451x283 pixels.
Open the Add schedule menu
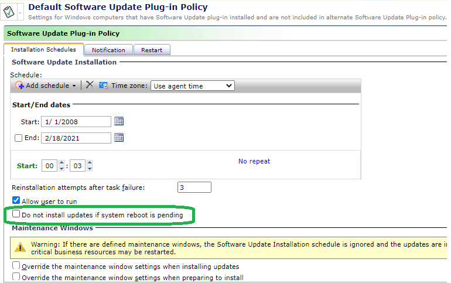(46, 86)
